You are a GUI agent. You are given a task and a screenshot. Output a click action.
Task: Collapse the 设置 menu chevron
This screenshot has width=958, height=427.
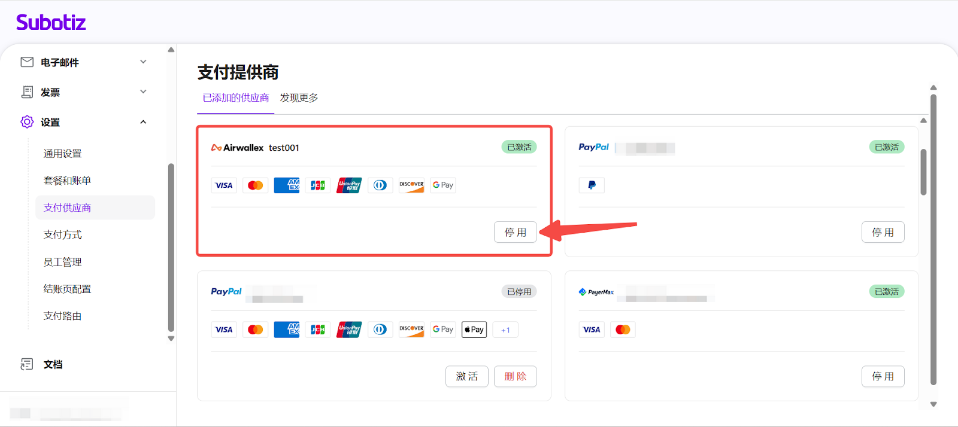[x=143, y=122]
